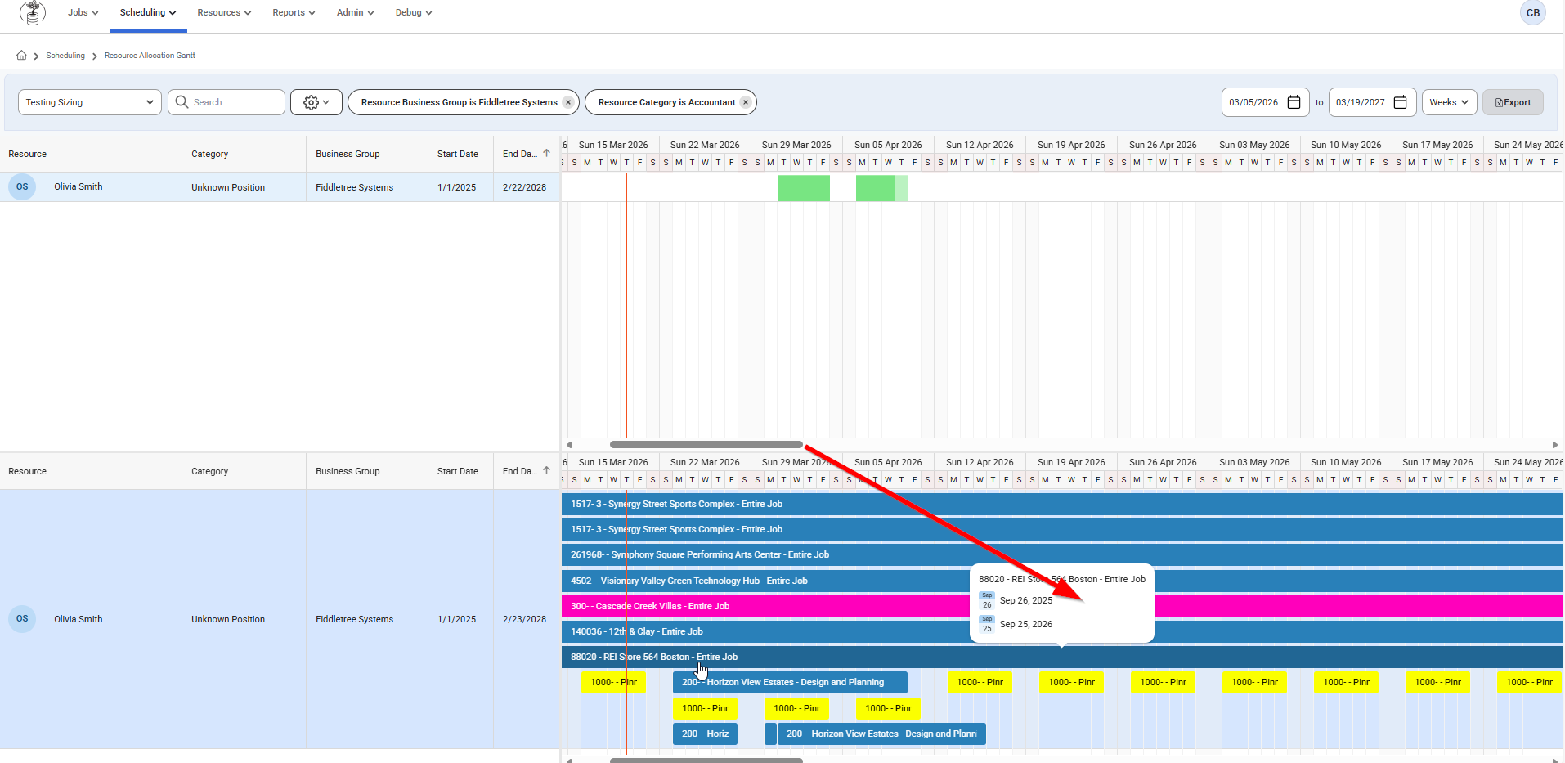Click sort arrow beside End Date in upper grid

[546, 153]
